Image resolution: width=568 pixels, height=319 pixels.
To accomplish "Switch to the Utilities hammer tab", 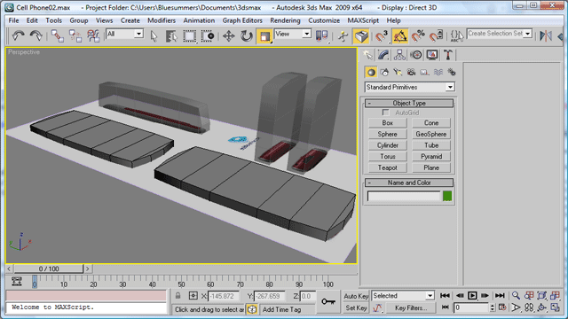I will pyautogui.click(x=448, y=55).
